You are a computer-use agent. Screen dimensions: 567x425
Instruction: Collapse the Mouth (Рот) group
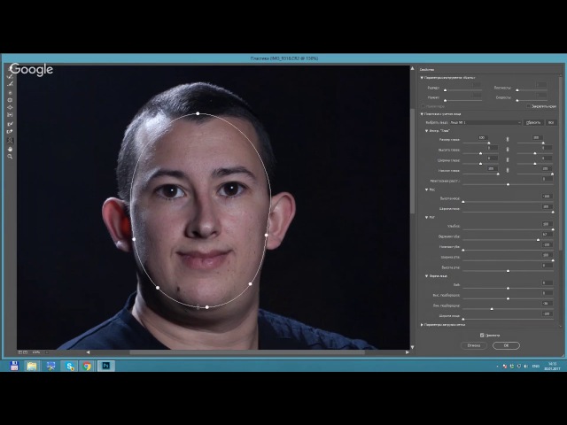click(426, 217)
